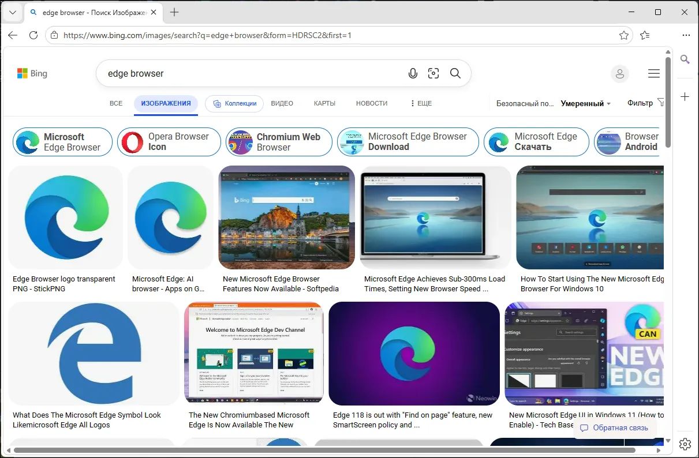The width and height of the screenshot is (699, 458).
Task: Select Microsoft Edge Browser suggestion chip
Action: click(x=63, y=142)
